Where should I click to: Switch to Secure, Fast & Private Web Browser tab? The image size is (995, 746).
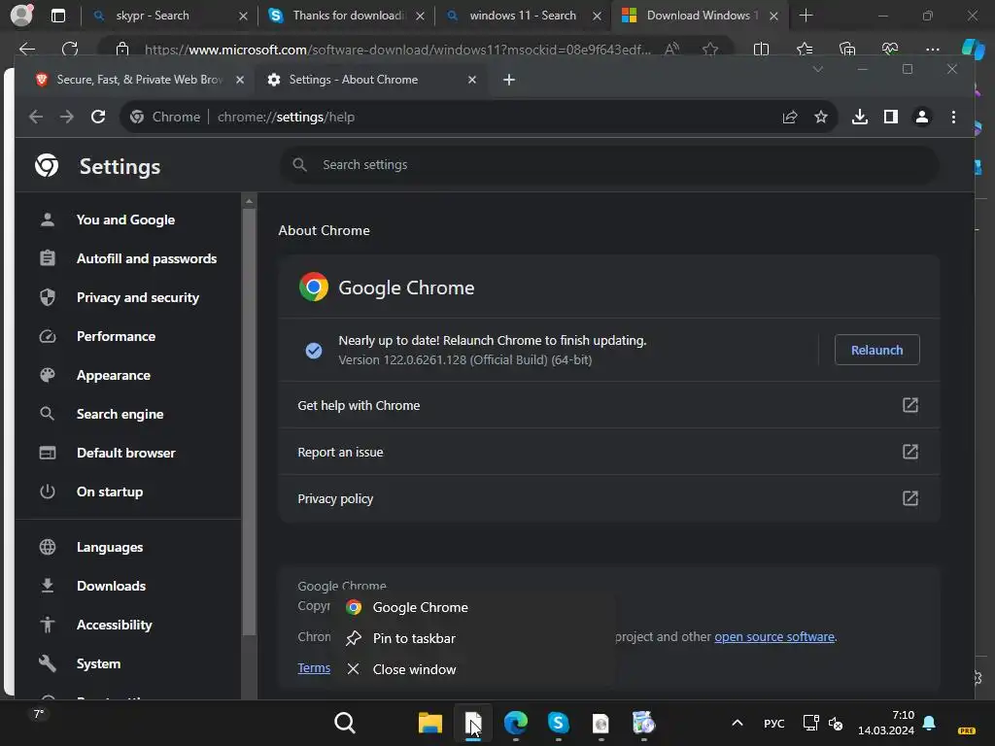click(140, 80)
